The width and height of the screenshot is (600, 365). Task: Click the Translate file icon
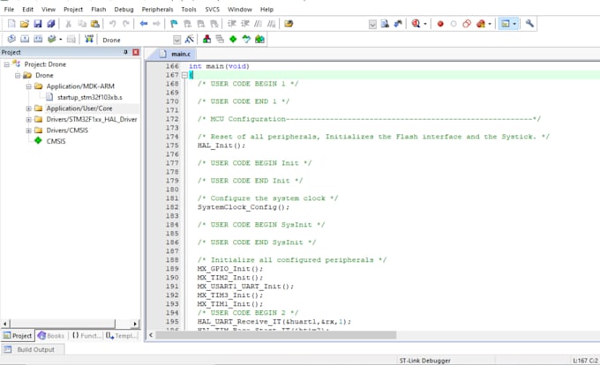point(11,39)
